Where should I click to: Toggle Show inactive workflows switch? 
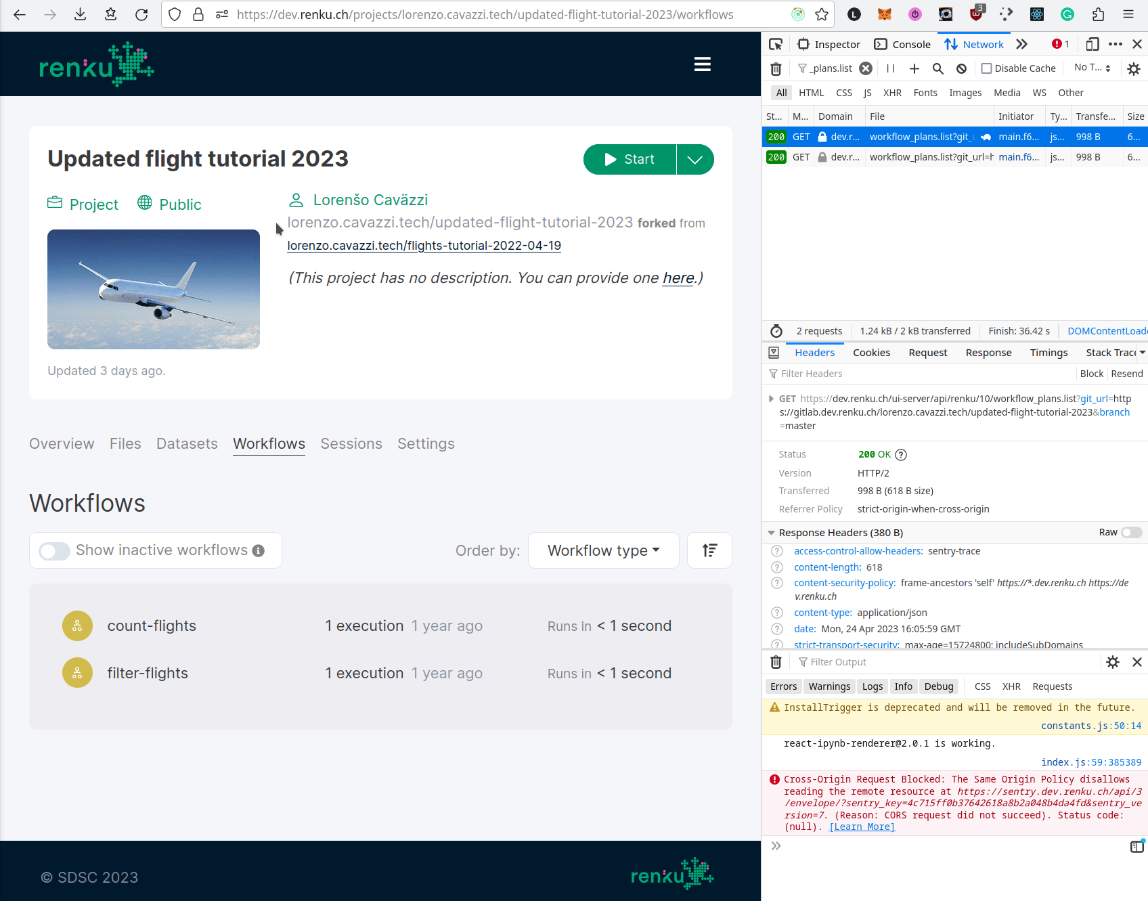(54, 550)
